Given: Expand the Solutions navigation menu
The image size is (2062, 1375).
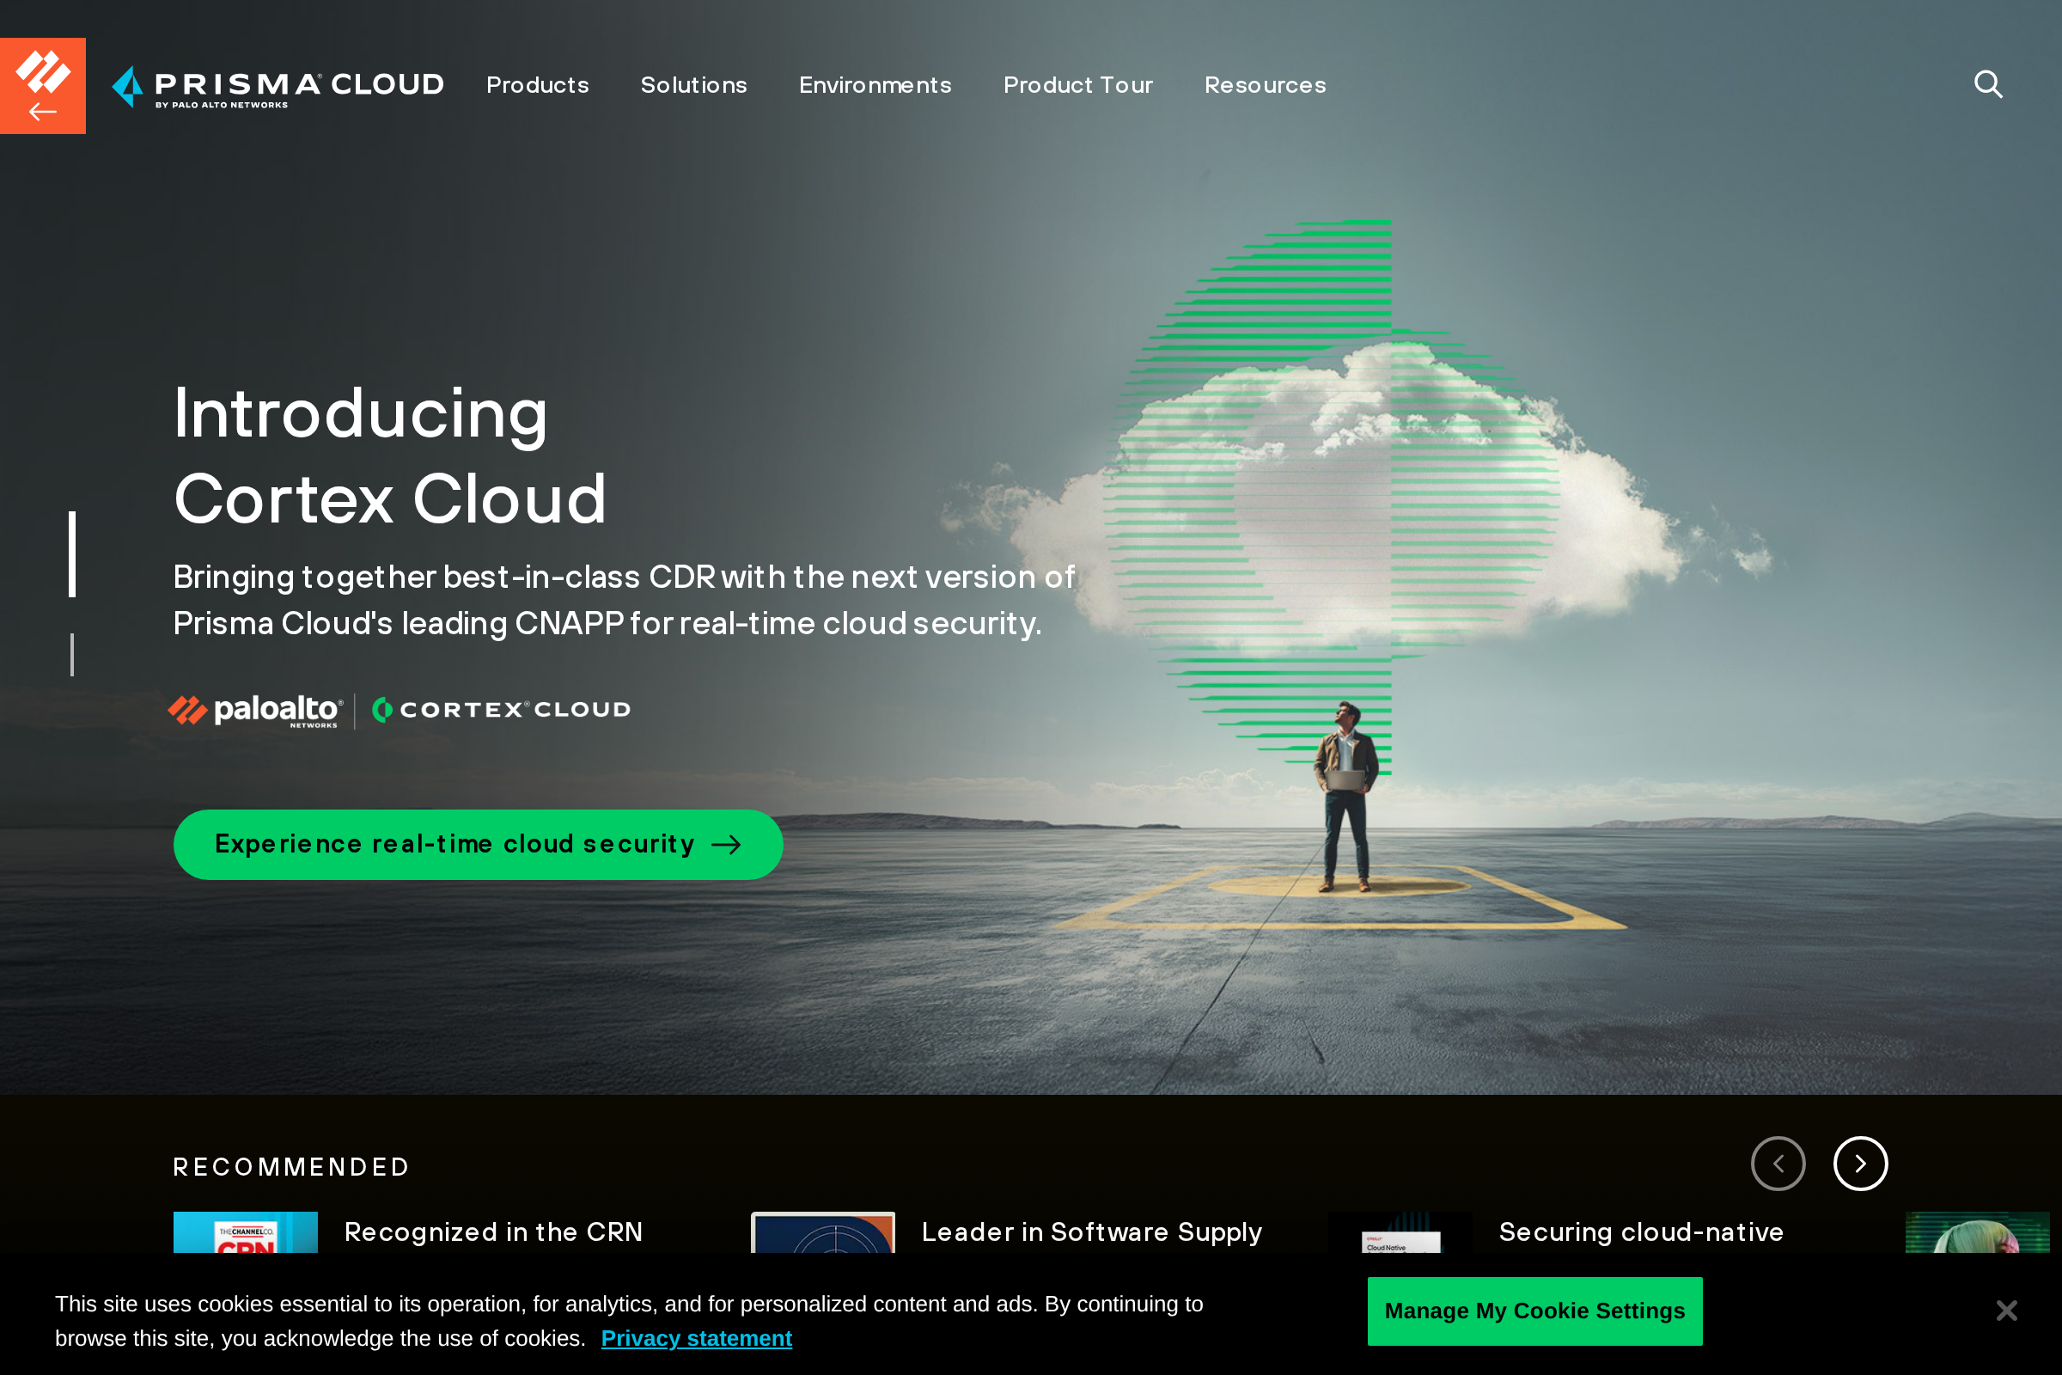Looking at the screenshot, I should pos(693,85).
